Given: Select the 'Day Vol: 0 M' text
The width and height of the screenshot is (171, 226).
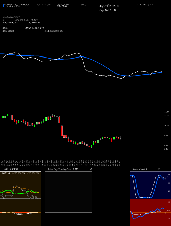Looking at the screenshot, I should (107, 10).
